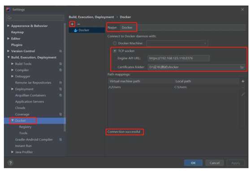Open Remote Jar Repositories settings
Image resolution: width=250 pixels, height=171 pixels.
[33, 82]
